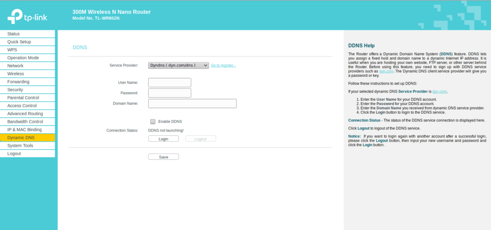This screenshot has width=491, height=230.
Task: Select Operation Mode from sidebar
Action: [x=23, y=58]
